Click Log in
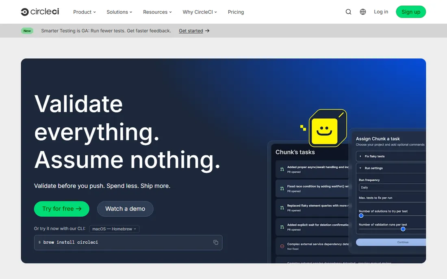 tap(381, 12)
